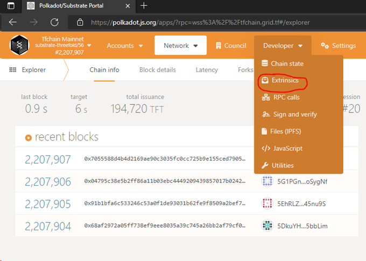Viewport: 366px width, 261px height.
Task: Collapse the Developer dropdown
Action: coord(283,46)
